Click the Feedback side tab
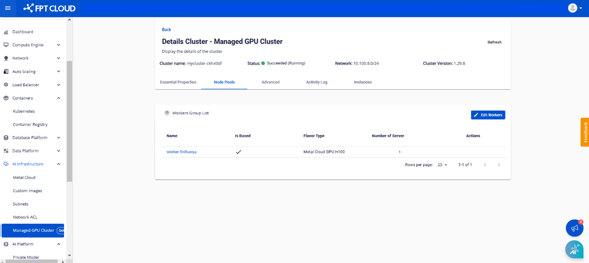This screenshot has width=589, height=263. pyautogui.click(x=585, y=132)
